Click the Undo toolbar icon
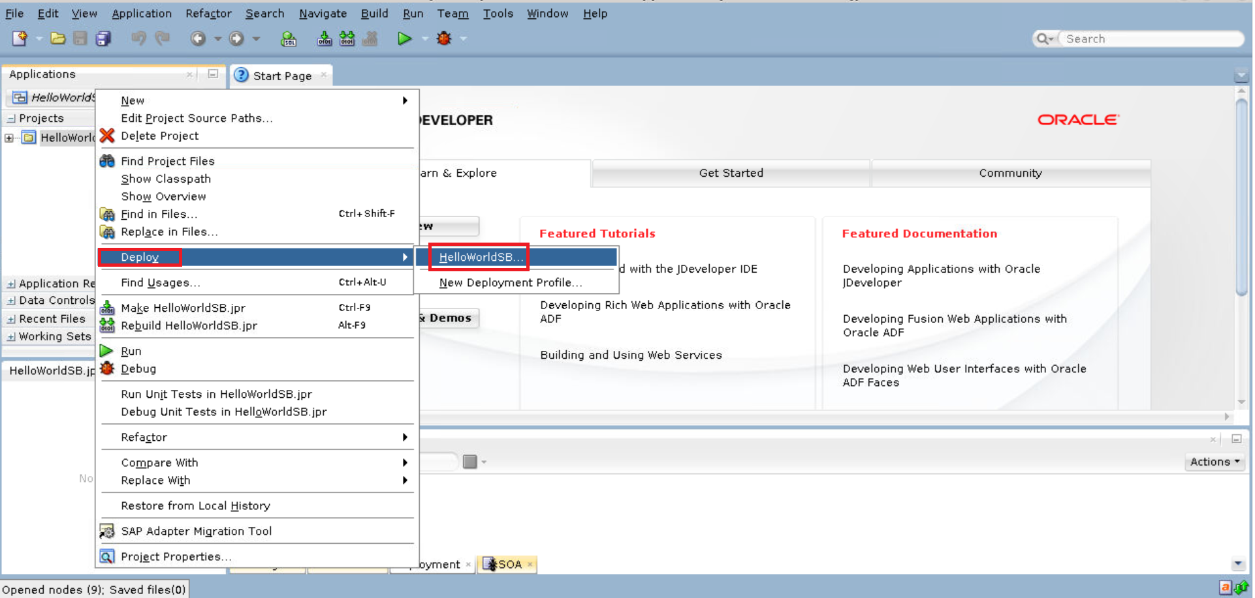 (138, 38)
